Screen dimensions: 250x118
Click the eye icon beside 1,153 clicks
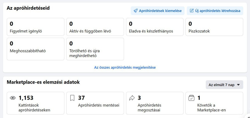pyautogui.click(x=13, y=98)
